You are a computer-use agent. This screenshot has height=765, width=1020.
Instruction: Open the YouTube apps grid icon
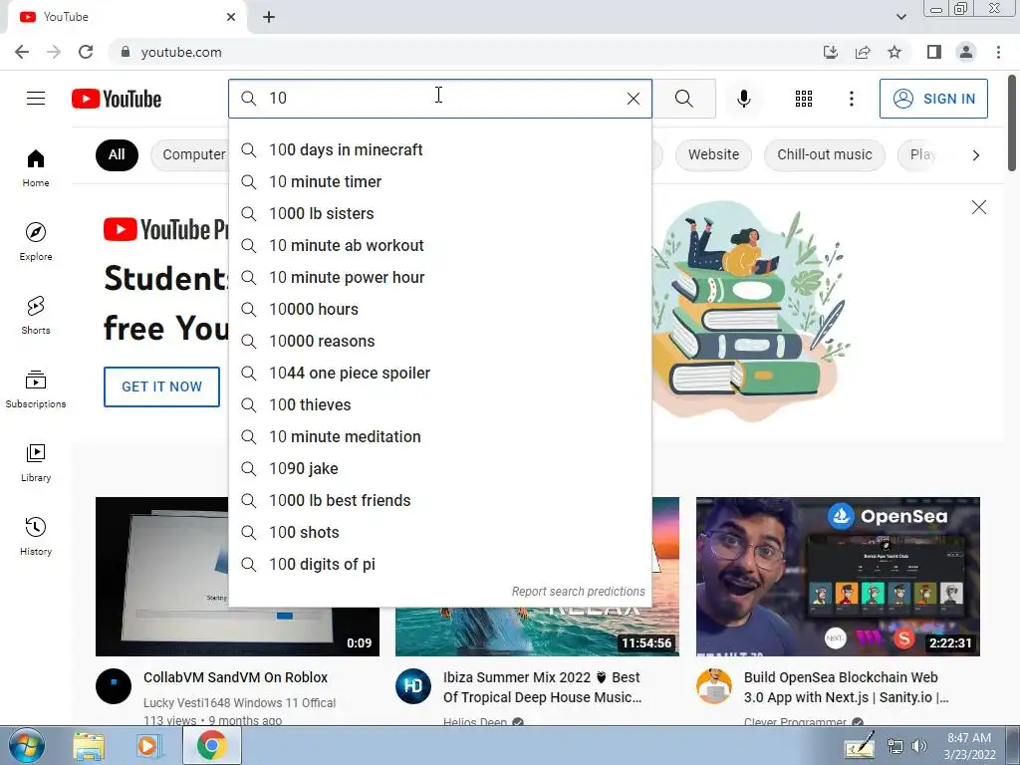pyautogui.click(x=804, y=99)
